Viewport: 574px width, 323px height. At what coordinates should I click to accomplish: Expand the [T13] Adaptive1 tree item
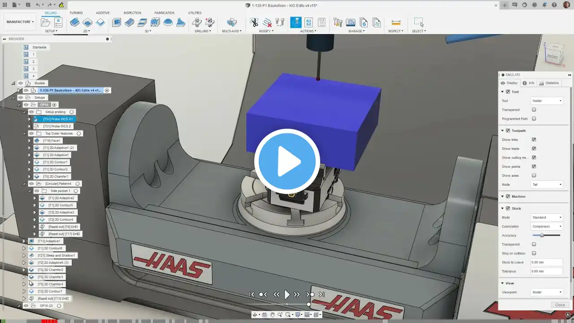click(x=24, y=241)
